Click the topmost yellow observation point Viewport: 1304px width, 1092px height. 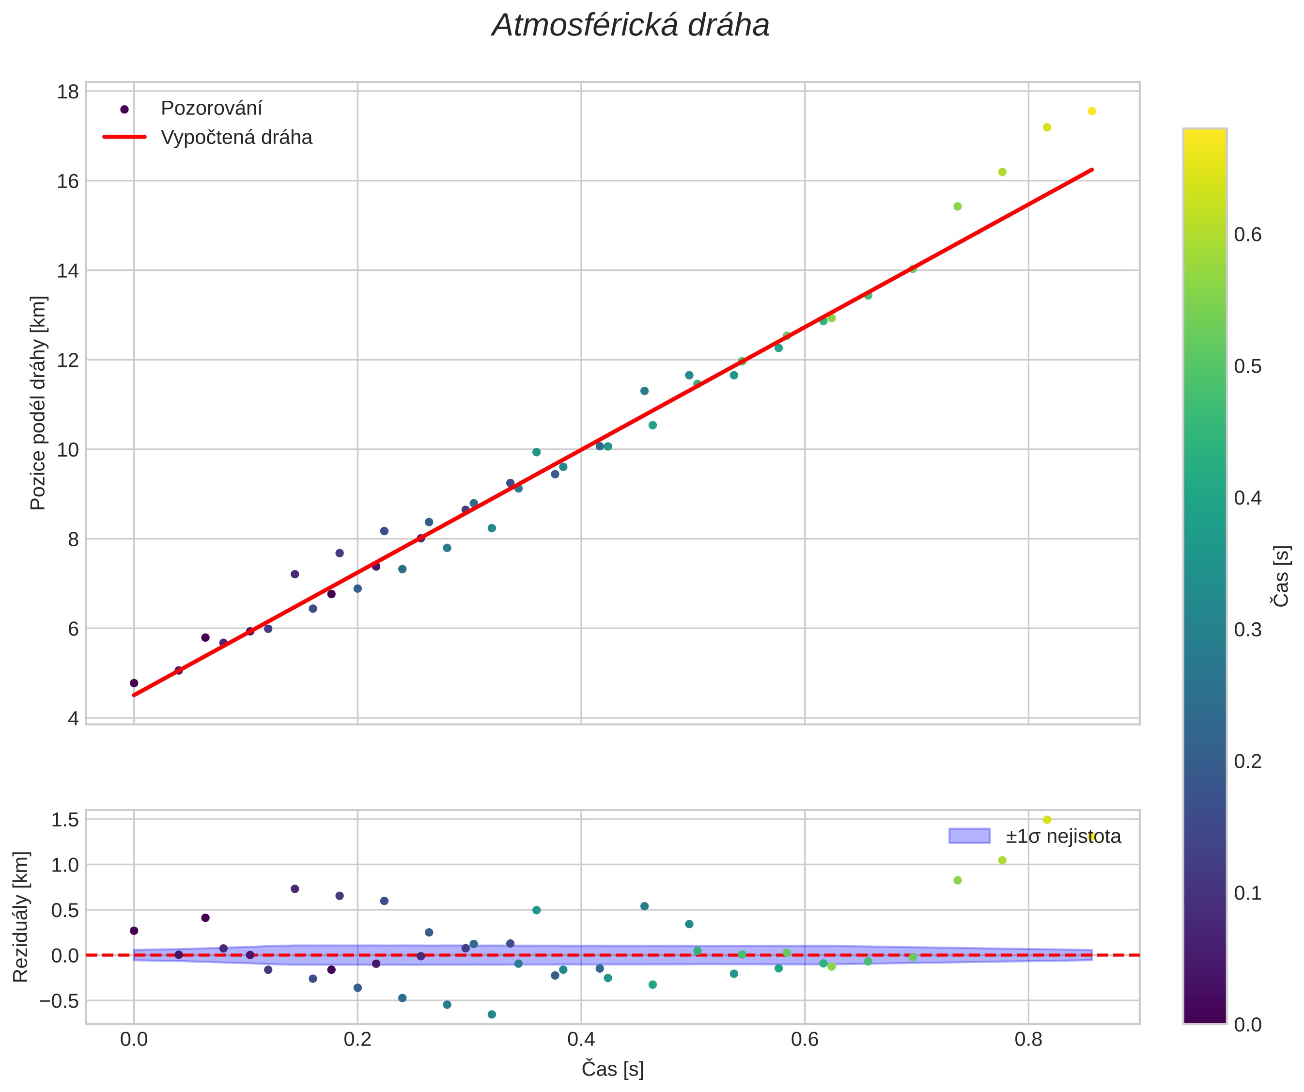(x=1092, y=111)
